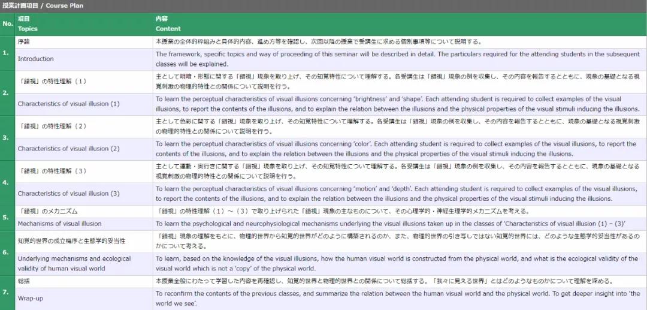Screen dimensions: 647x310
Task: Select the '「錯視」の特性理解（1）' topic cell
Action: (x=84, y=82)
